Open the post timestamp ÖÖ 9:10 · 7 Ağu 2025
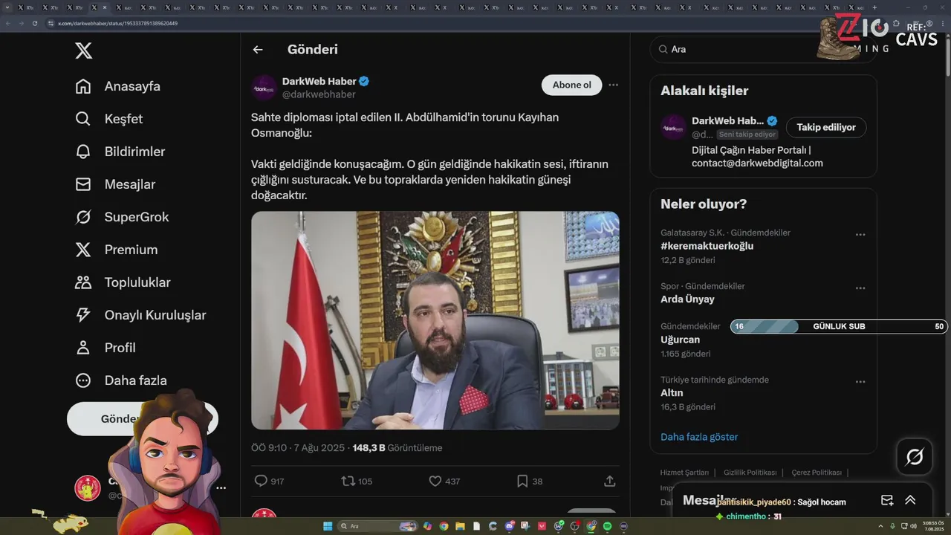Screen dimensions: 951x535 [x=297, y=448]
